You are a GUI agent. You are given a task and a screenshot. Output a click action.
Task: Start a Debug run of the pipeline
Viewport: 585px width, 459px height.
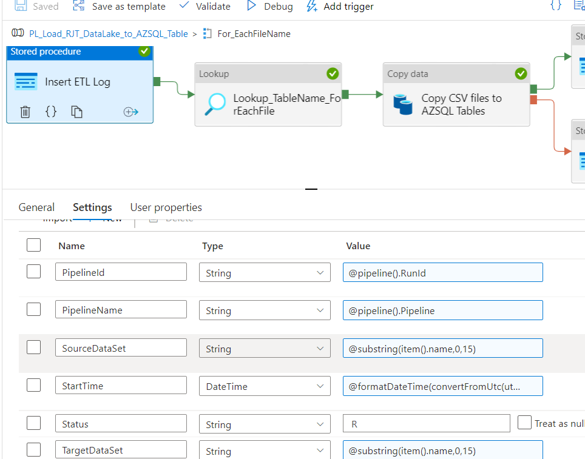[x=252, y=7]
